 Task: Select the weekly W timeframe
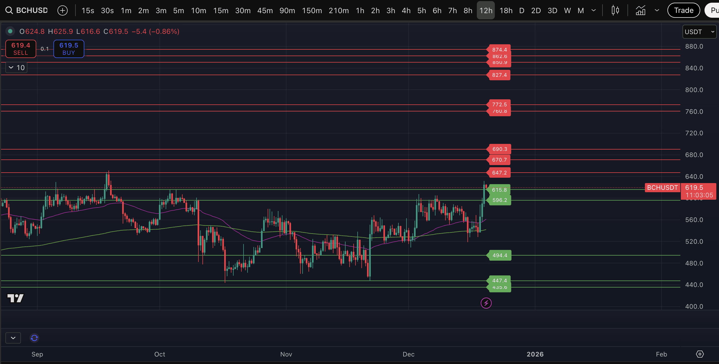pos(567,11)
